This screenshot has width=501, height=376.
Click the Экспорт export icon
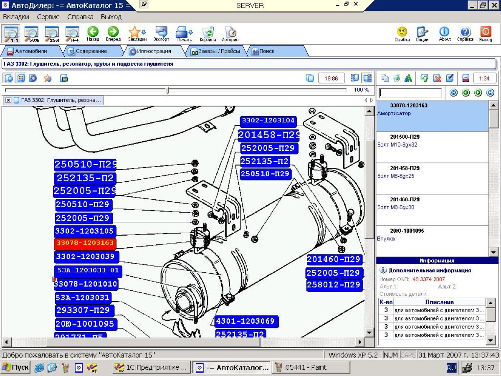pyautogui.click(x=161, y=34)
